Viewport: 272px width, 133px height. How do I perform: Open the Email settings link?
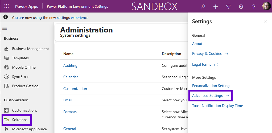68,100
